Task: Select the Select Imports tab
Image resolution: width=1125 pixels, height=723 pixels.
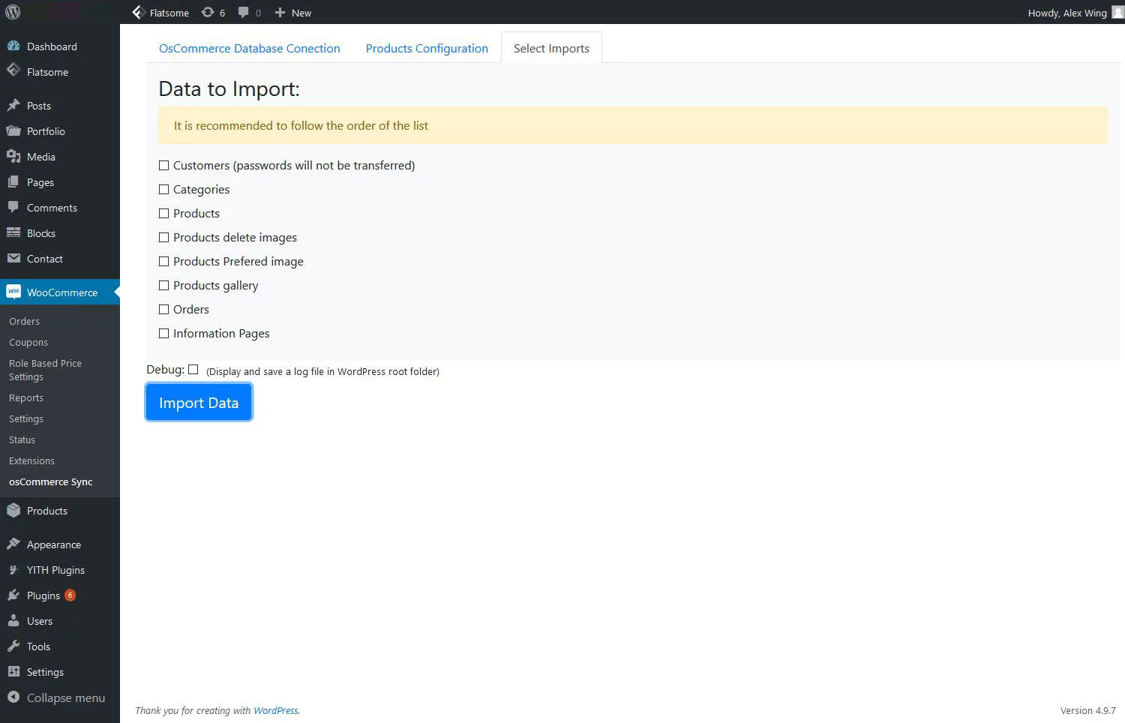Action: pos(551,48)
